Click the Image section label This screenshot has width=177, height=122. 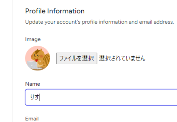click(33, 39)
